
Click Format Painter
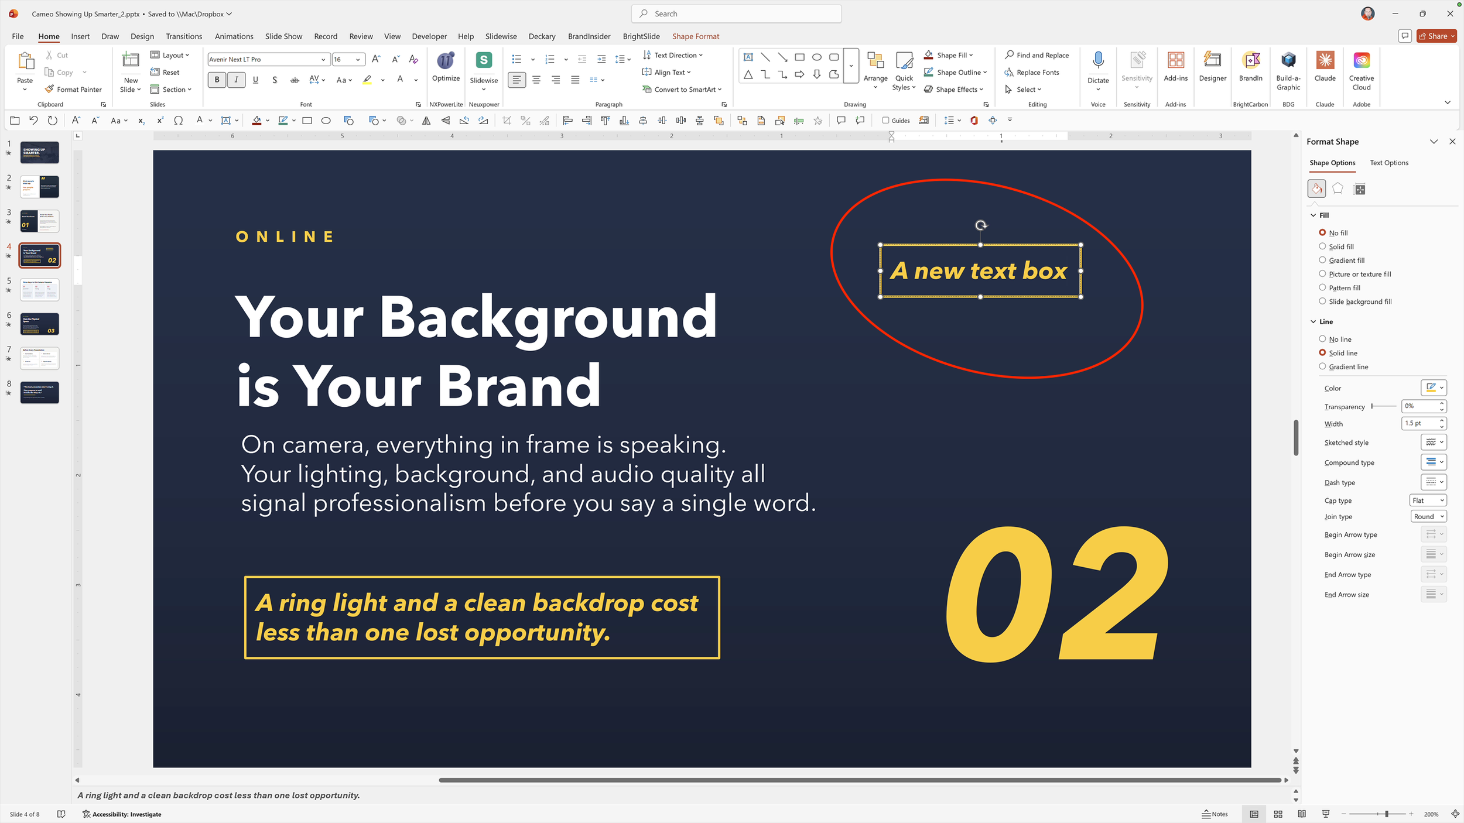click(x=73, y=89)
